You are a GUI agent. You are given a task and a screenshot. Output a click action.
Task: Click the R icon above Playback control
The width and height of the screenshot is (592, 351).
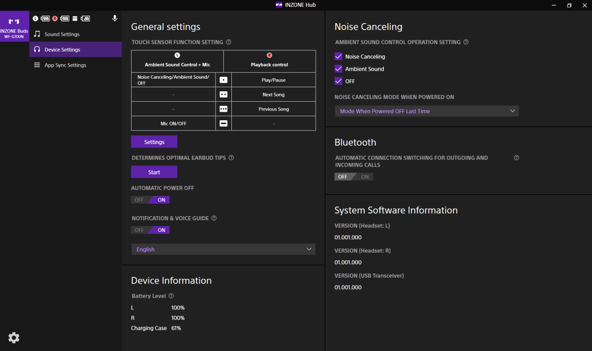click(269, 55)
